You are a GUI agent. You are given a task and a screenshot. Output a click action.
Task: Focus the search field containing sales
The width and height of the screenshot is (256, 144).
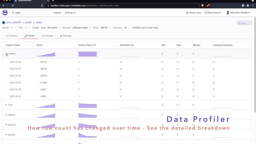pyautogui.click(x=29, y=12)
